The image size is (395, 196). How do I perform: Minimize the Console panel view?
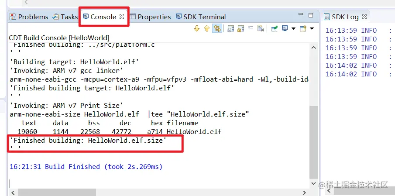(301, 14)
